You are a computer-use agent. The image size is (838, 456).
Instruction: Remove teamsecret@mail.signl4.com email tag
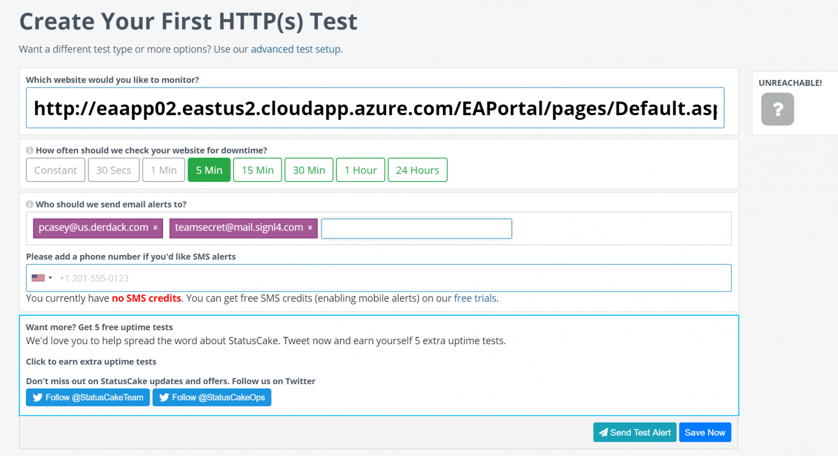pos(310,228)
